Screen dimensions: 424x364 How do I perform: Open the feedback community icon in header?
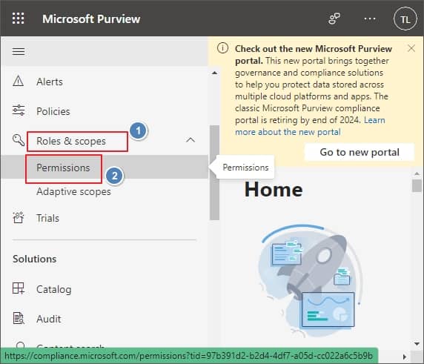tap(334, 19)
